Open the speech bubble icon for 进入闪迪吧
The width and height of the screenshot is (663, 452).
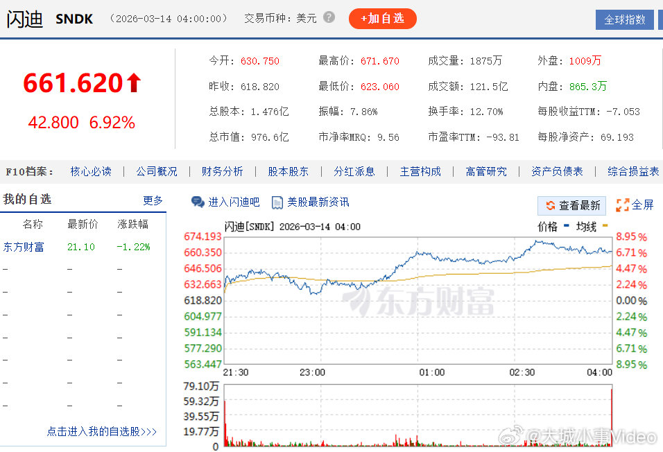point(198,202)
